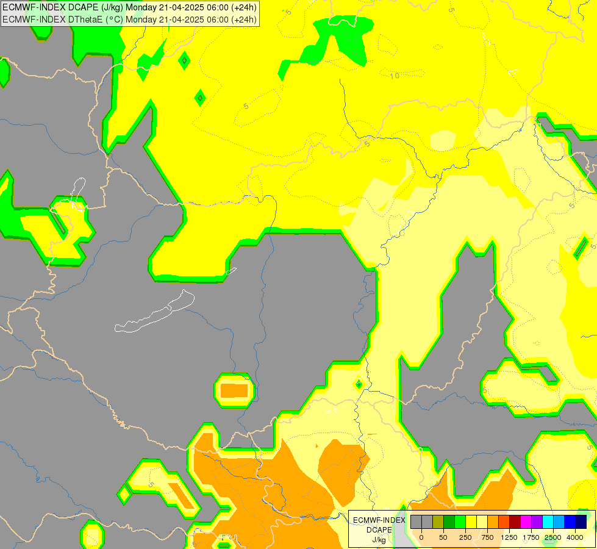The width and height of the screenshot is (597, 549).
Task: Click the DCAPE title line in header
Action: point(129,7)
